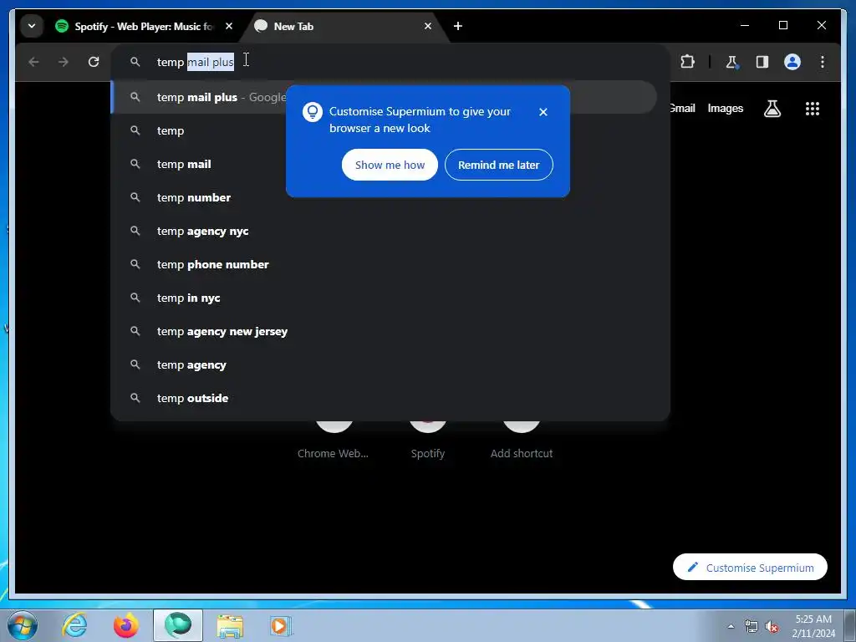Open File Explorer from the taskbar
This screenshot has height=642, width=856.
click(230, 625)
